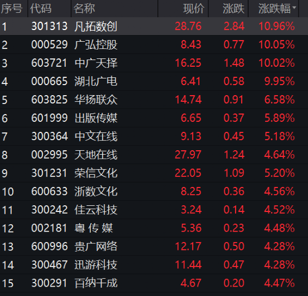This screenshot has width=308, height=296.
Task: Click the 序号 column header
Action: (12, 9)
